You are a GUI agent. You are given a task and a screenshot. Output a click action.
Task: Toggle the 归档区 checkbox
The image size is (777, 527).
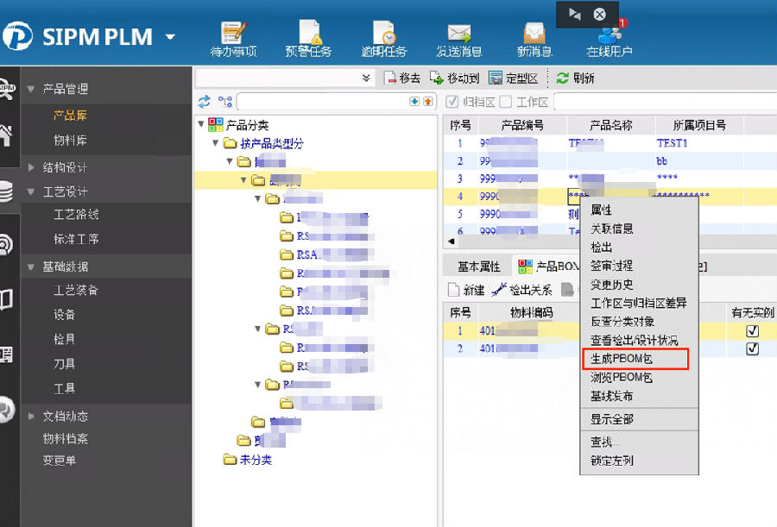pyautogui.click(x=452, y=102)
